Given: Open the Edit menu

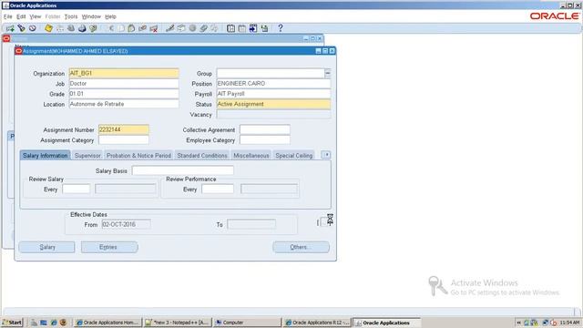Looking at the screenshot, I should click(x=21, y=16).
